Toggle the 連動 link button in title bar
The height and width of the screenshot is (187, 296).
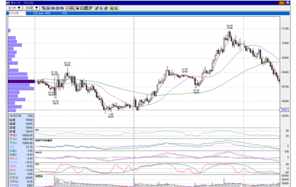click(281, 3)
